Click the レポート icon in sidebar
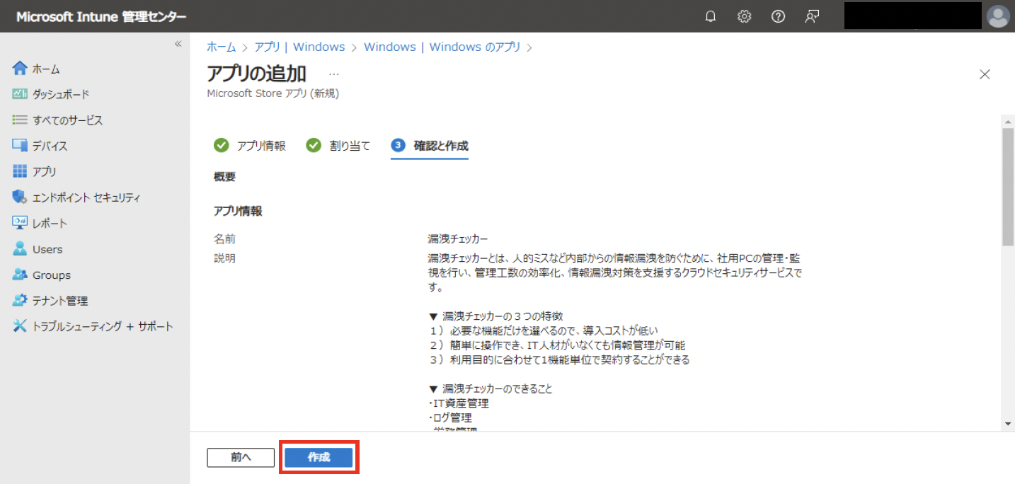 click(20, 223)
